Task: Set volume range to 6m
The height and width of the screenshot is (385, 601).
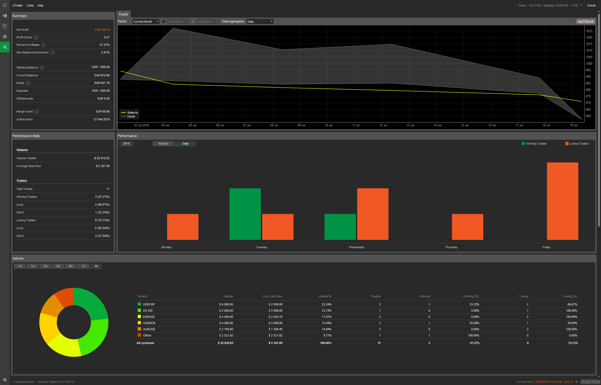Action: [x=71, y=266]
